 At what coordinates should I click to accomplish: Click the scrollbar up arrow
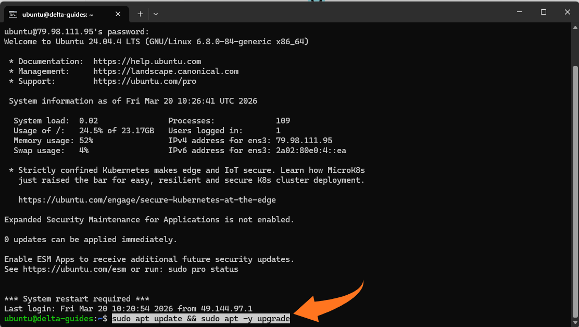[575, 27]
